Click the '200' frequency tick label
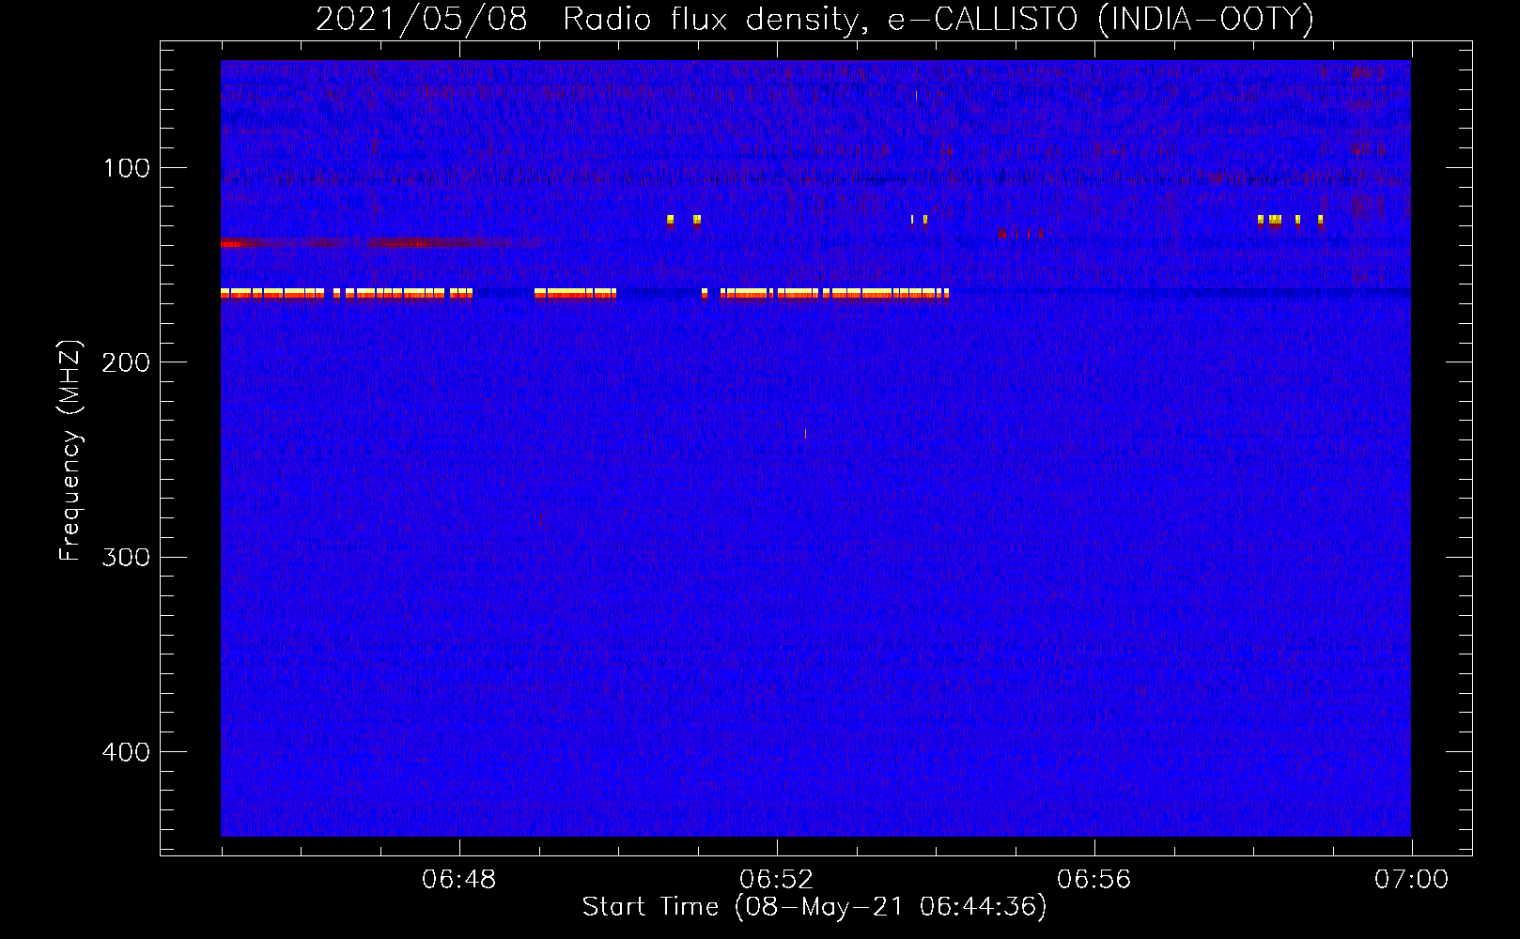 point(127,362)
